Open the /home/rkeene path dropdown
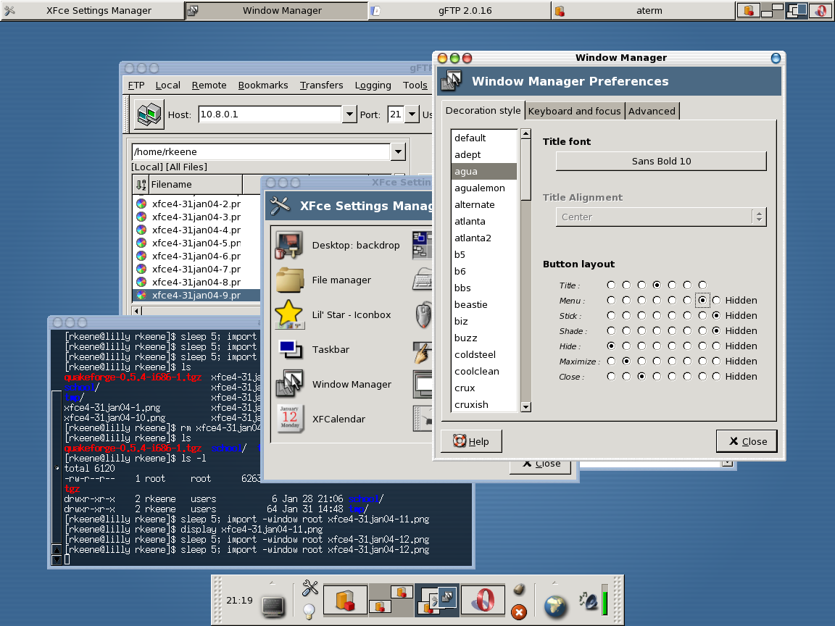 click(399, 151)
